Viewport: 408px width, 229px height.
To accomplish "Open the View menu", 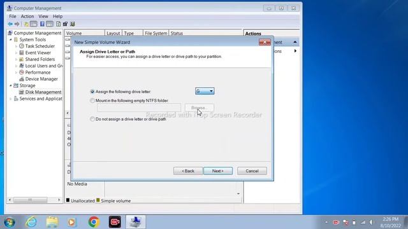I will pos(43,17).
